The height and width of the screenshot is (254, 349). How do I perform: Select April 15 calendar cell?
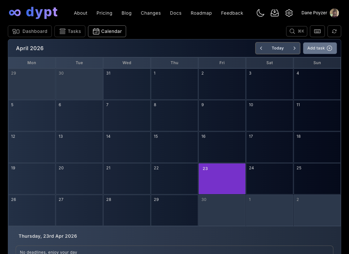pyautogui.click(x=174, y=147)
